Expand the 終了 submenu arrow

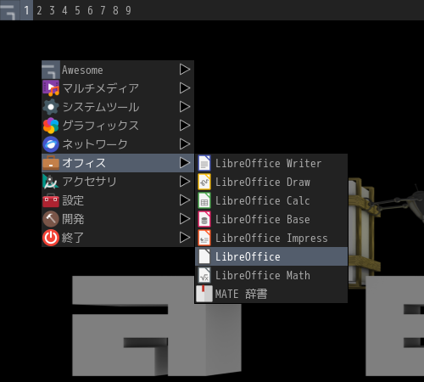185,238
